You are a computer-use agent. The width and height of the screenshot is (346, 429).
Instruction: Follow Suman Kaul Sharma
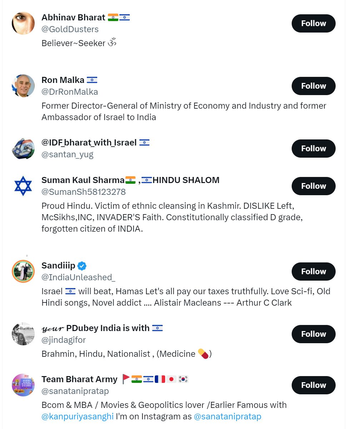click(x=313, y=186)
